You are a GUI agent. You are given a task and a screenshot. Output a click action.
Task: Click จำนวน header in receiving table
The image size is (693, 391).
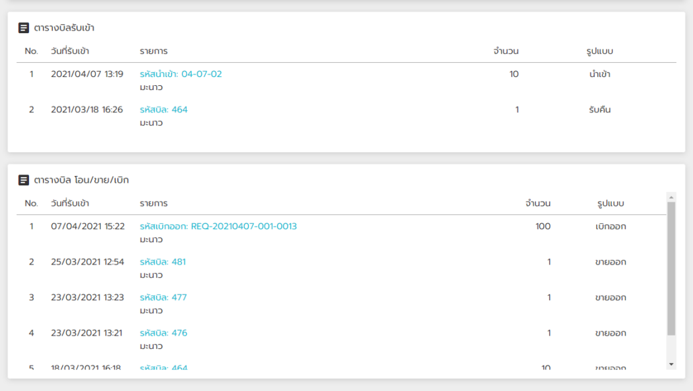[506, 51]
